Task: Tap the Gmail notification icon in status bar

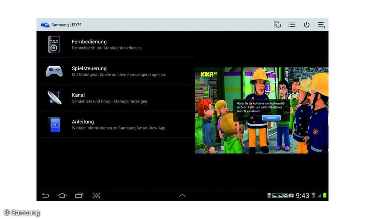Action: point(286,196)
